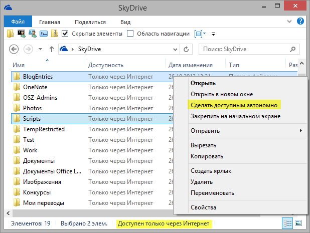The image size is (310, 233).
Task: Open the Help question mark icon
Action: tap(300, 21)
